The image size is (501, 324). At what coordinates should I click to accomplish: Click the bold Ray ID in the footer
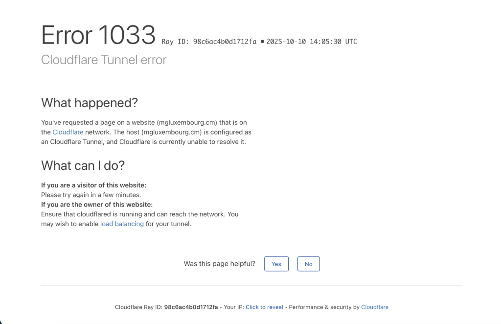point(191,307)
